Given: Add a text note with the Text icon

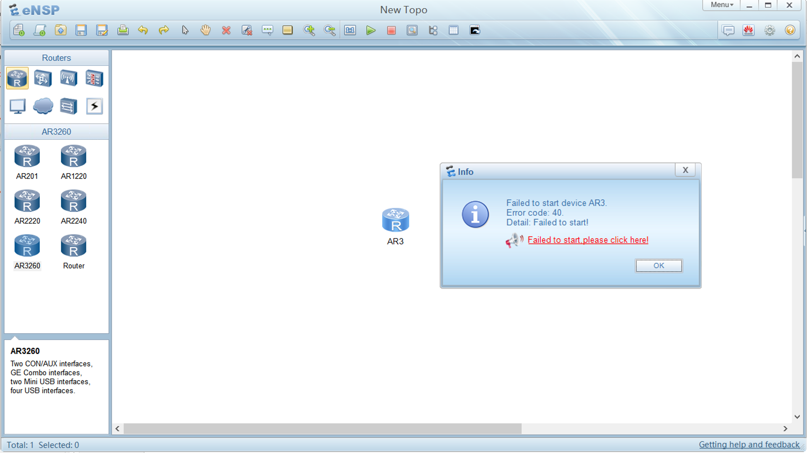Looking at the screenshot, I should click(268, 30).
